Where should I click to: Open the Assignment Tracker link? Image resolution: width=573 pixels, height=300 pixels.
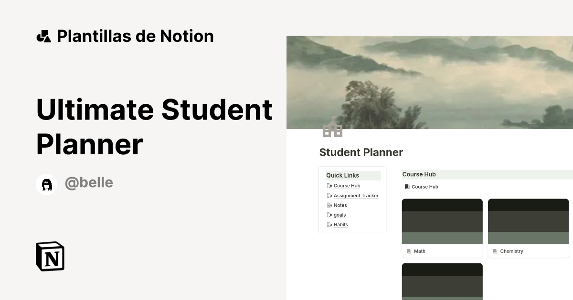coord(356,195)
